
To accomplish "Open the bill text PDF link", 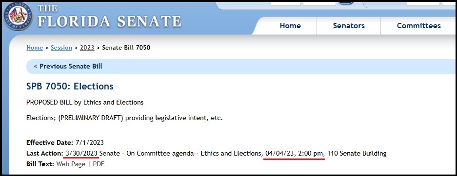I will coord(99,164).
